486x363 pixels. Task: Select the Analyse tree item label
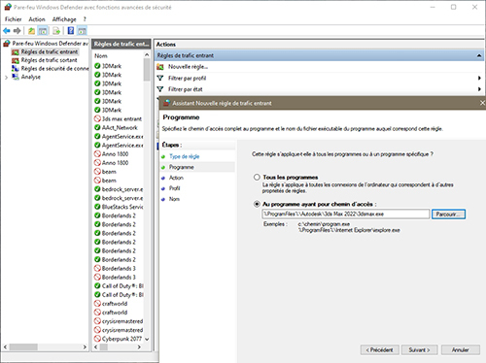[31, 77]
